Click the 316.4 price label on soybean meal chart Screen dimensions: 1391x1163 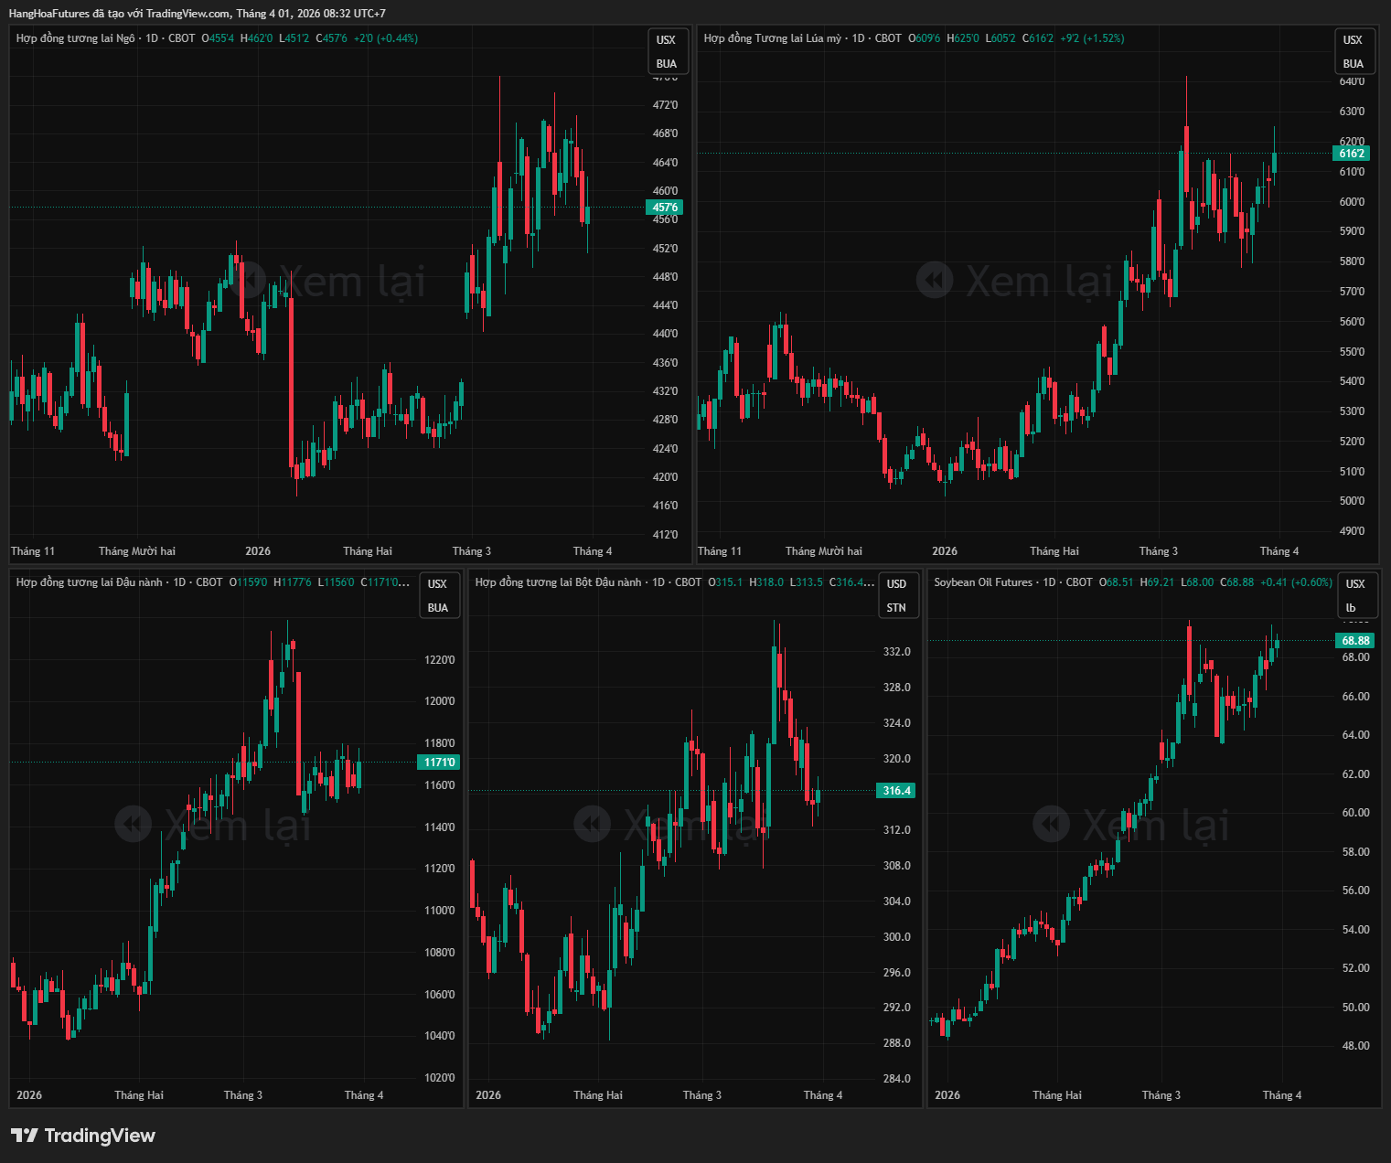tap(896, 791)
